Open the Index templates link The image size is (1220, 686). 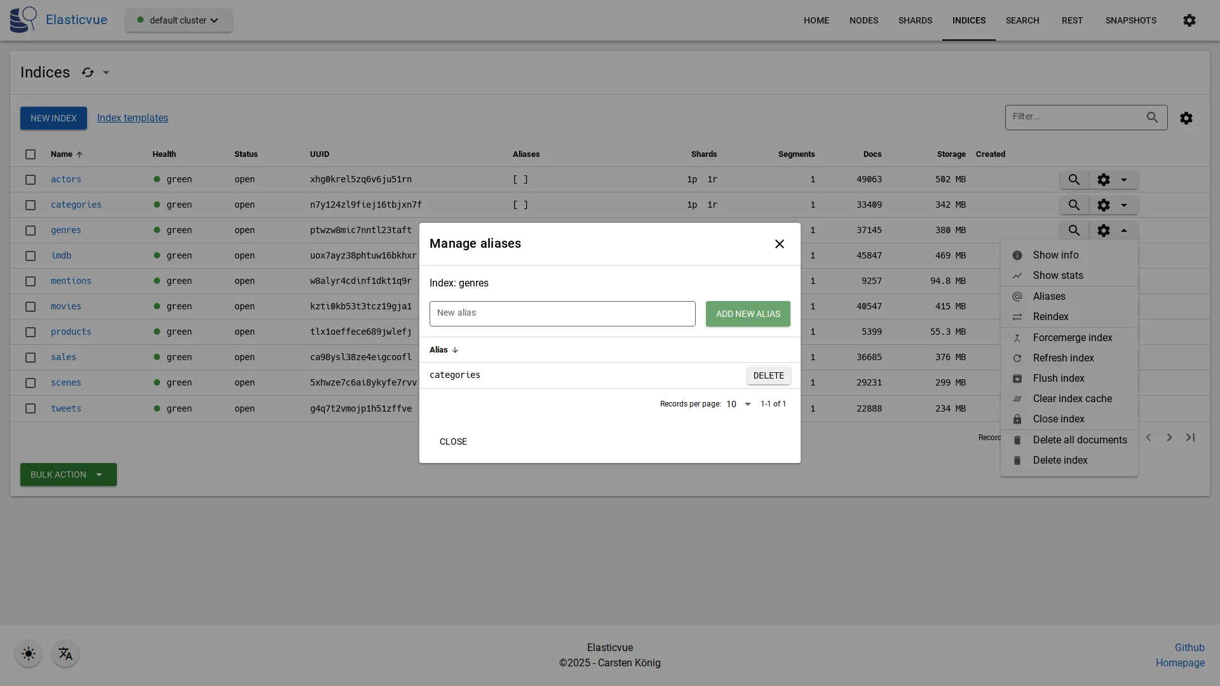tap(132, 118)
